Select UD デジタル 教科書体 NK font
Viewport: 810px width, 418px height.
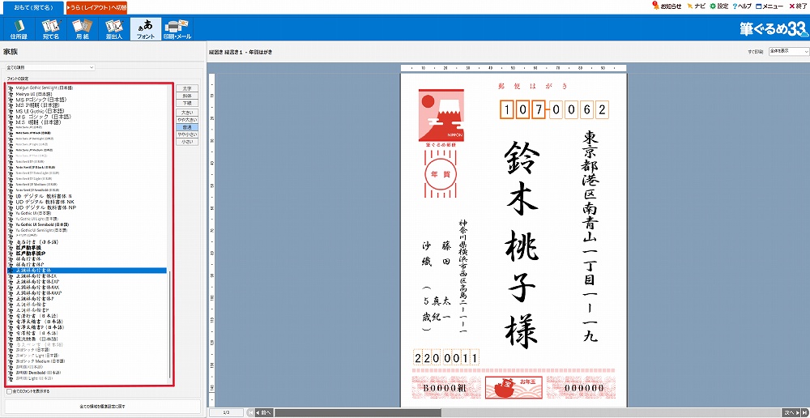click(x=45, y=202)
